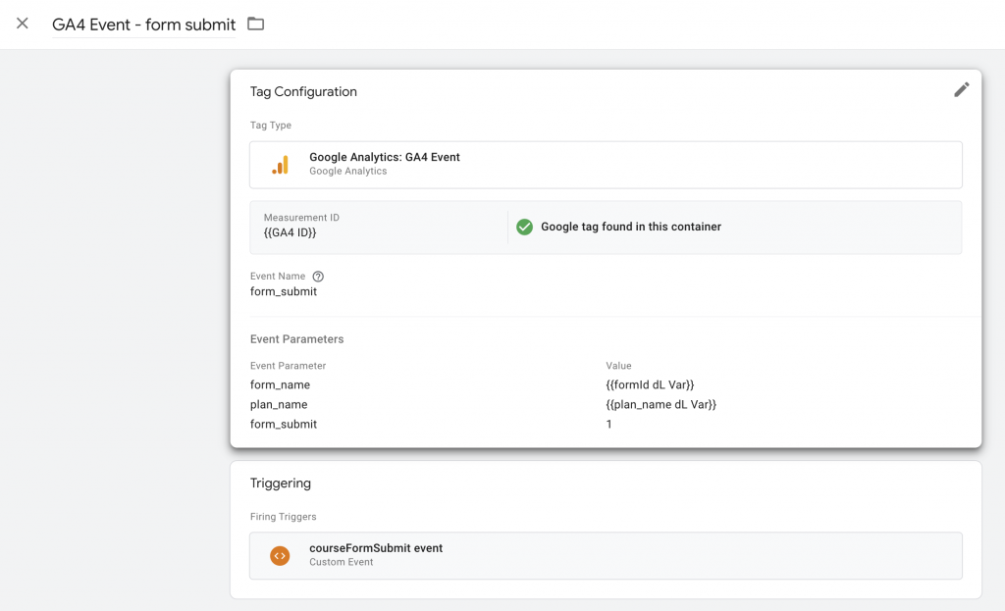Click the Tag Configuration heading

point(303,91)
